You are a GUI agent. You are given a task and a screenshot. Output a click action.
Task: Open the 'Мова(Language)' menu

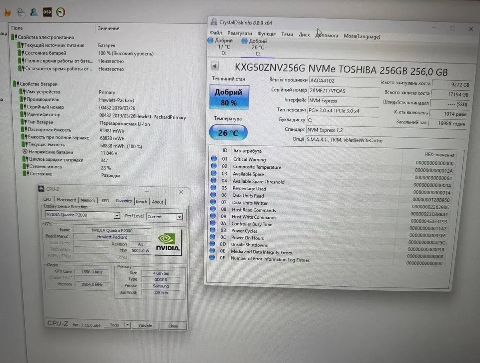click(x=362, y=36)
